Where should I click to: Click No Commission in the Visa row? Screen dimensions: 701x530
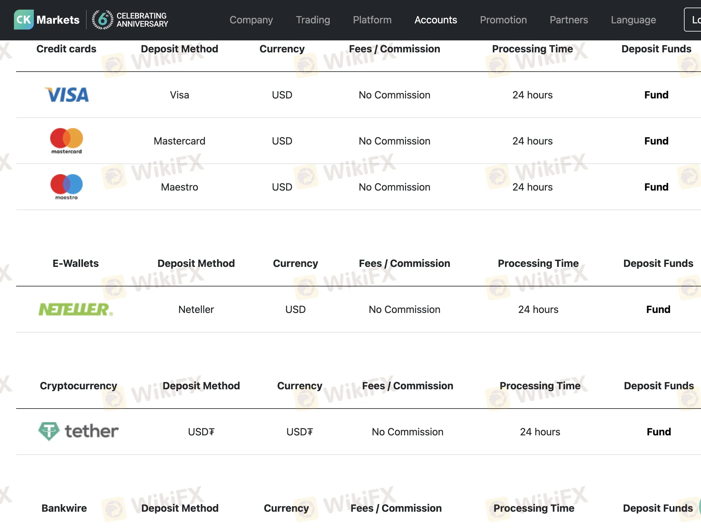394,95
